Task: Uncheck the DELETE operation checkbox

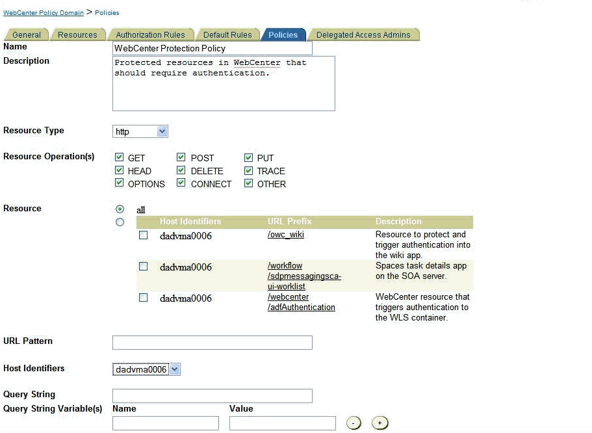Action: coord(181,170)
